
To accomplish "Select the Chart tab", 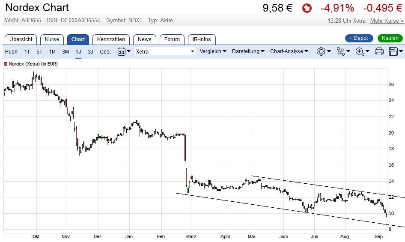I will [78, 39].
